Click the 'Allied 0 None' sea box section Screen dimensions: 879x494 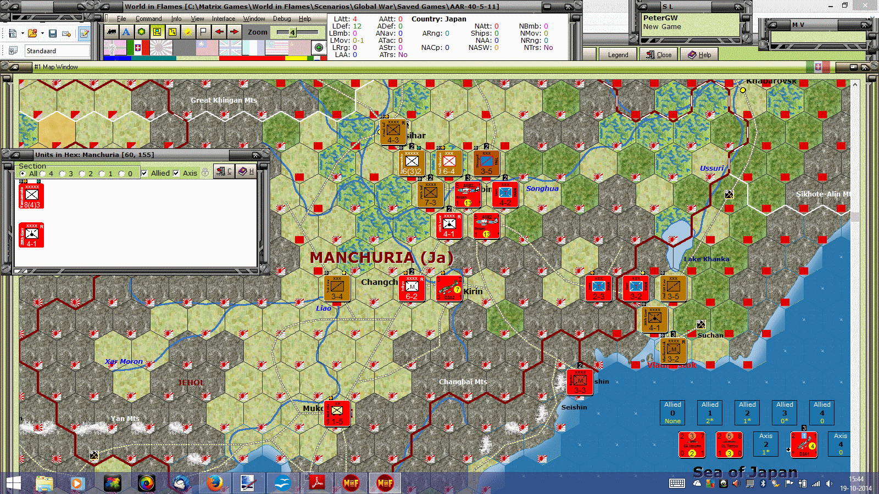point(672,413)
